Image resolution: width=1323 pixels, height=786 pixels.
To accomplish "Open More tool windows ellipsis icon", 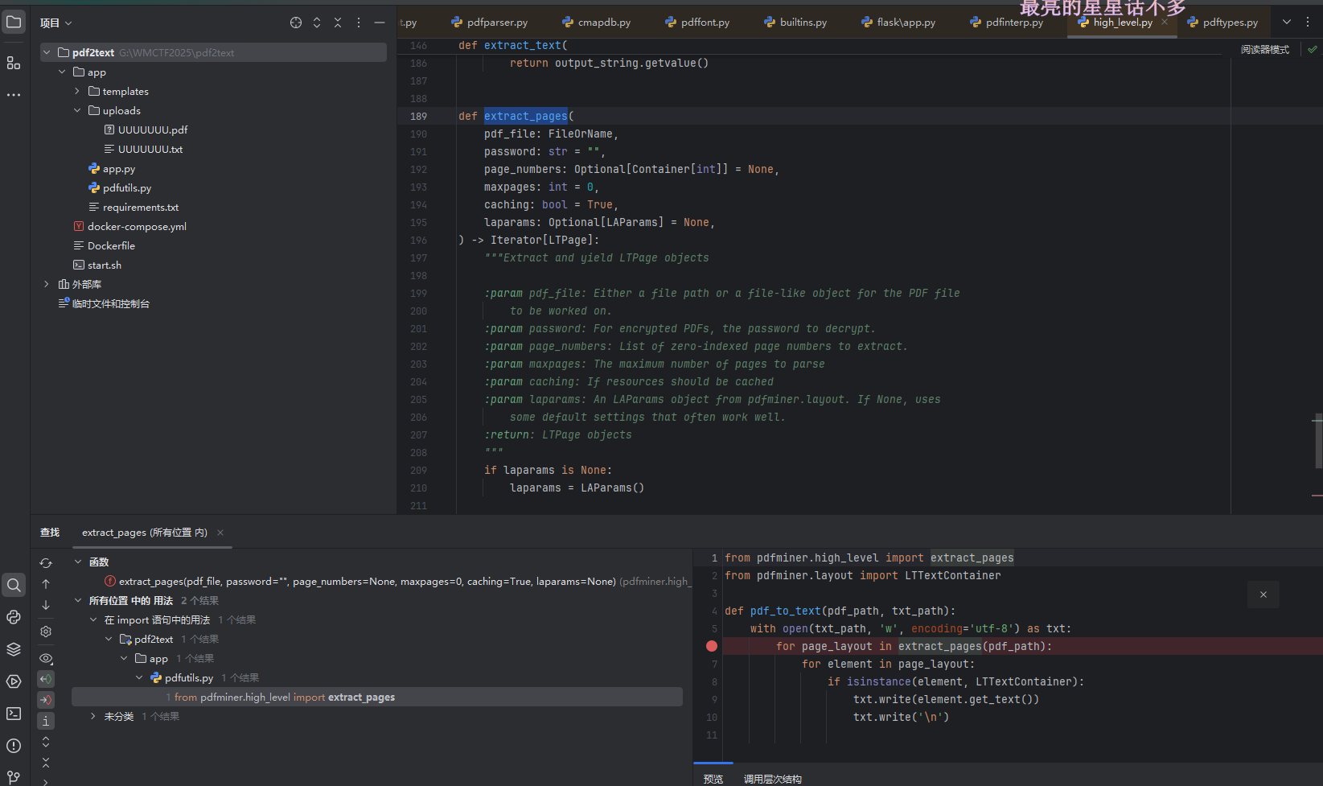I will tap(14, 95).
